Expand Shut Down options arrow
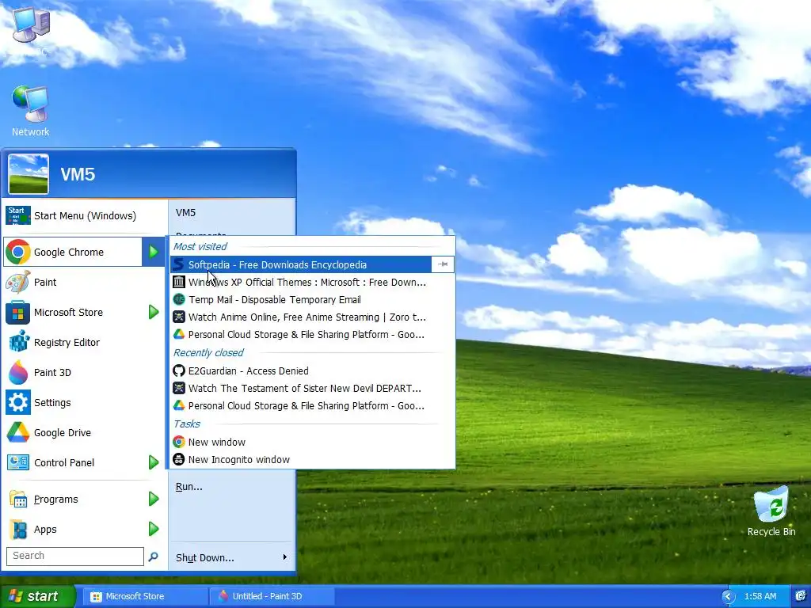 point(284,557)
